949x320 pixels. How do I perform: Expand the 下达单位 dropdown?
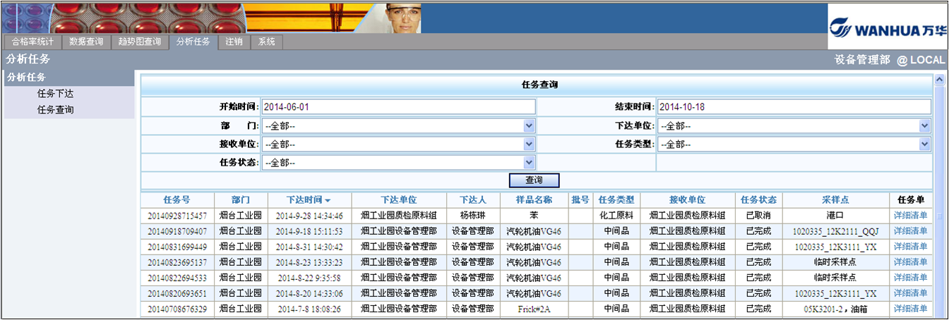924,125
